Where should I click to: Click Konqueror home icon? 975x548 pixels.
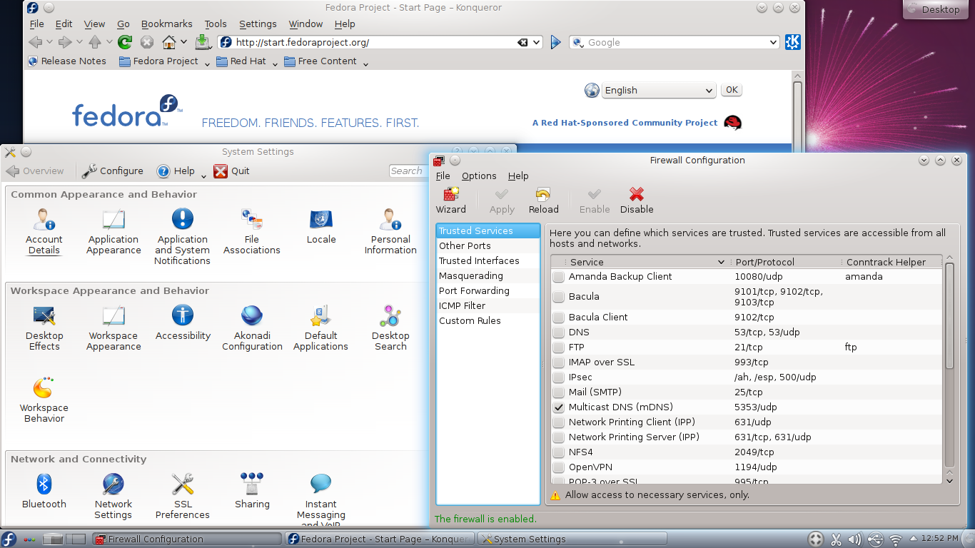tap(169, 42)
